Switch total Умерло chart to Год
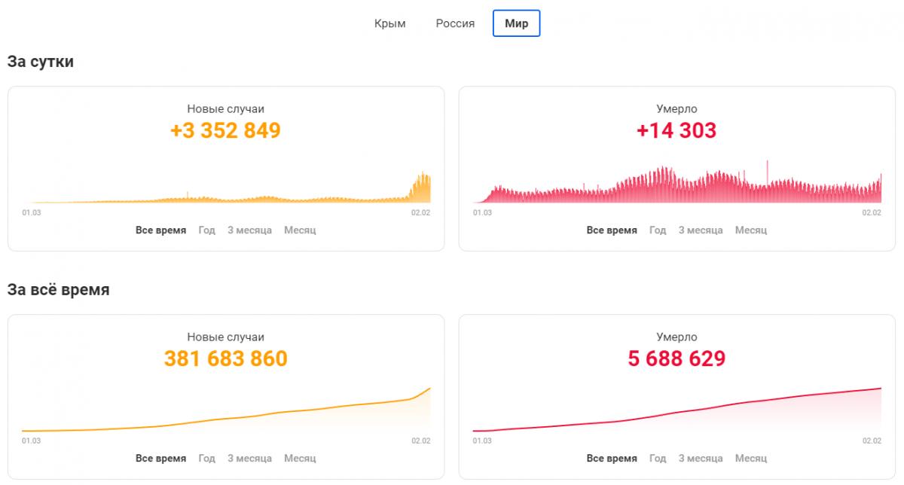The height and width of the screenshot is (485, 904). pyautogui.click(x=658, y=459)
